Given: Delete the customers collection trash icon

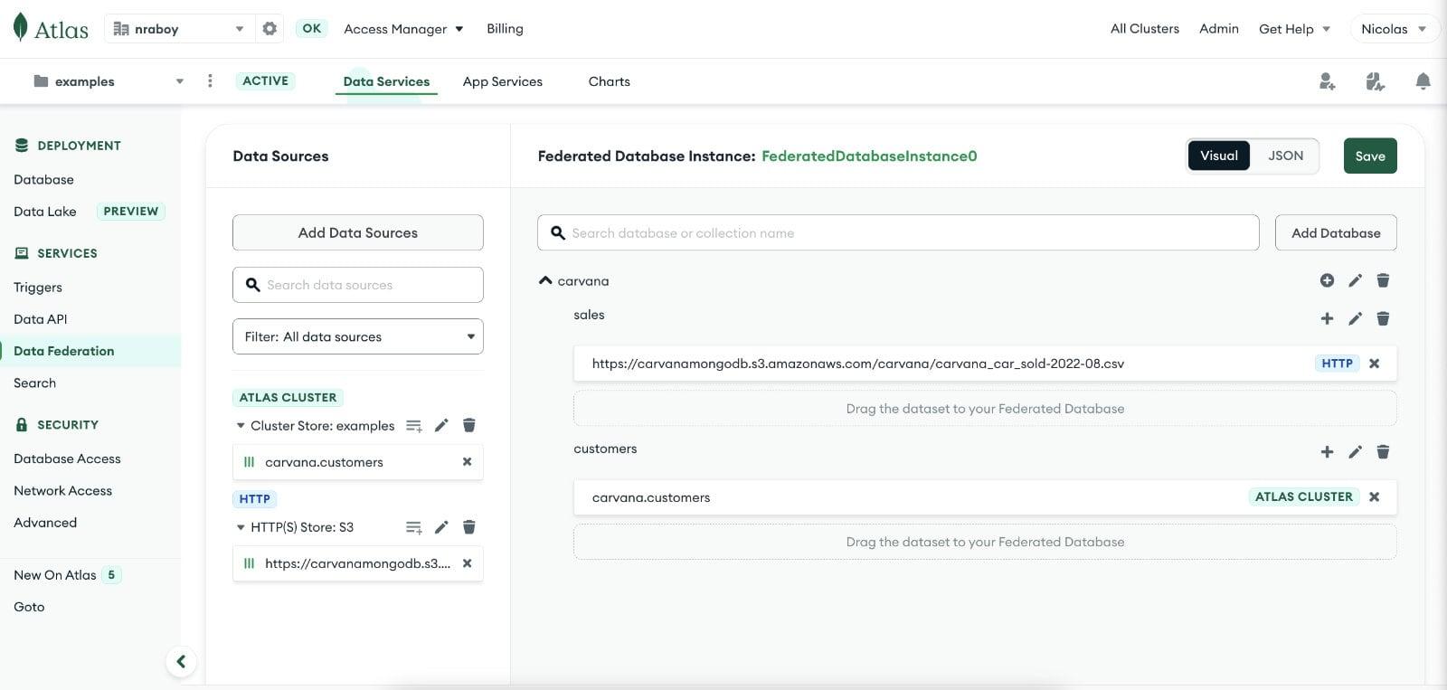Looking at the screenshot, I should click(1383, 452).
